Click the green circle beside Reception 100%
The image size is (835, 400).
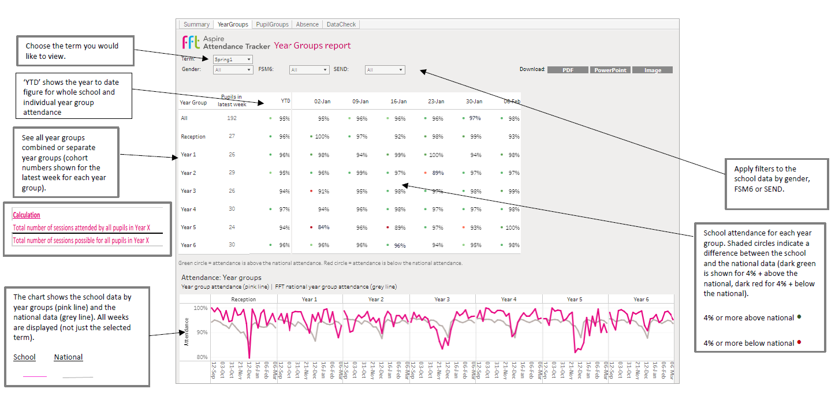(311, 137)
